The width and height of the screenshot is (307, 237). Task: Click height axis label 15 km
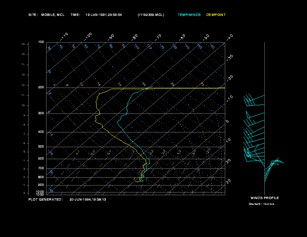[23, 54]
